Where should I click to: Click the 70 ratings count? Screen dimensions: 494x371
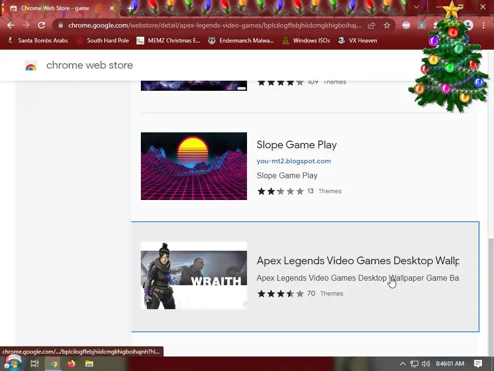pyautogui.click(x=311, y=293)
